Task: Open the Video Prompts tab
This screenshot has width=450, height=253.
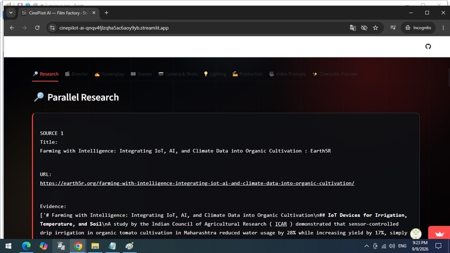Action: [x=288, y=74]
